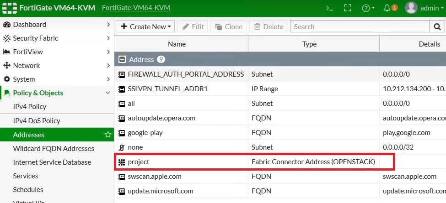
Task: Click Fabric Connector Address (OPENSTACK) cell
Action: [x=313, y=162]
